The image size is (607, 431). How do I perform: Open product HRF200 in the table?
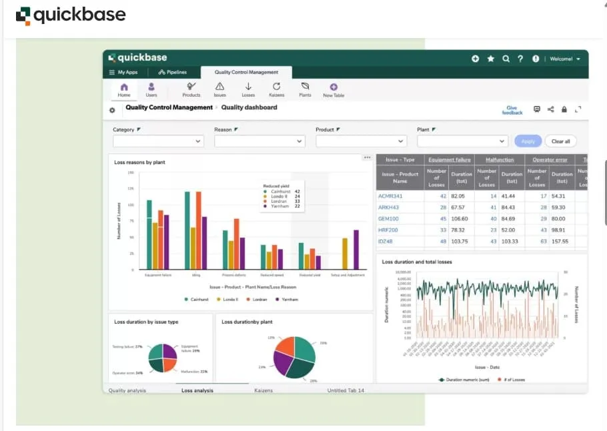388,230
